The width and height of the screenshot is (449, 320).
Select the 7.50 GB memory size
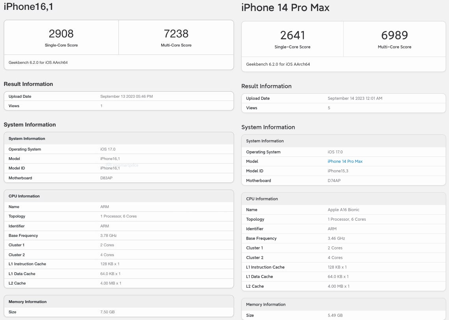pos(107,312)
